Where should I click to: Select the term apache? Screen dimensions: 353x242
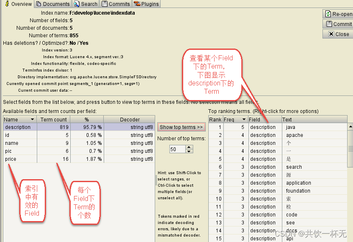(x=294, y=135)
